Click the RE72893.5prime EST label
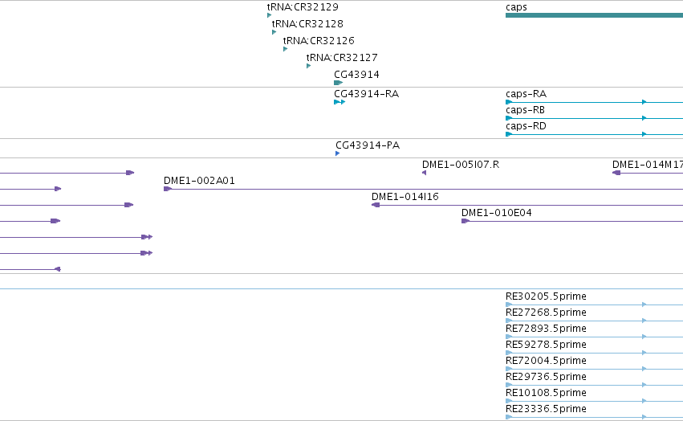This screenshot has width=683, height=421. pyautogui.click(x=547, y=329)
